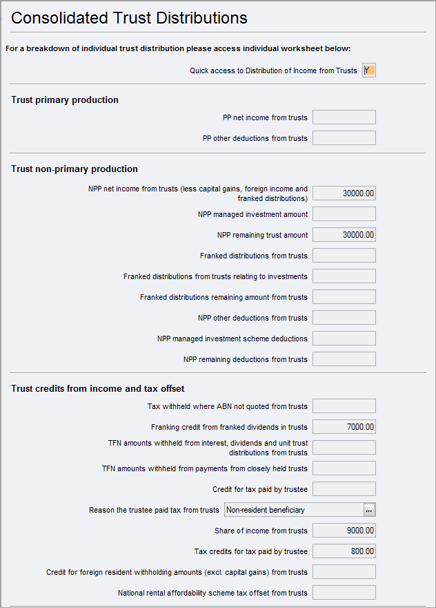
Task: Click the Franked distributions remaining amount field
Action: (344, 296)
